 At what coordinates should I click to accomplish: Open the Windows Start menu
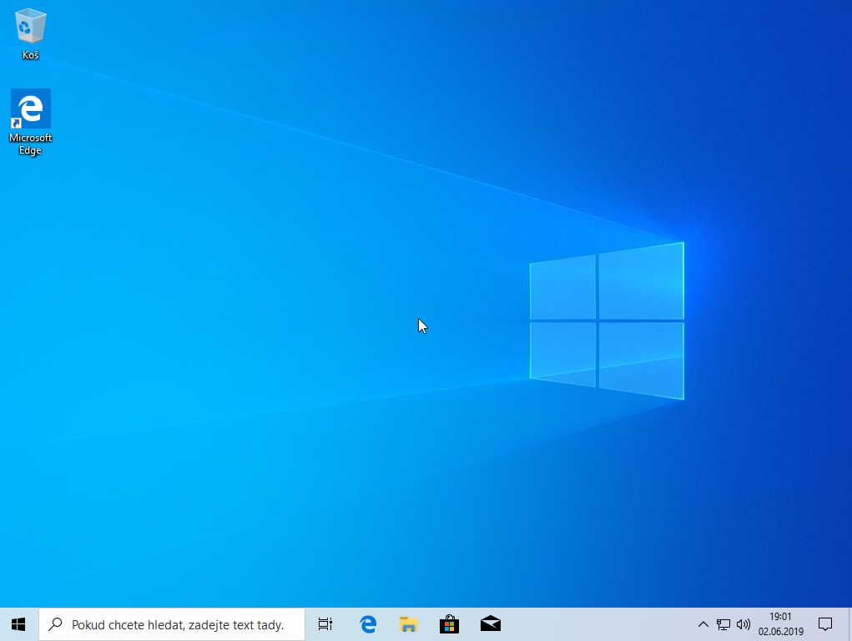tap(18, 624)
